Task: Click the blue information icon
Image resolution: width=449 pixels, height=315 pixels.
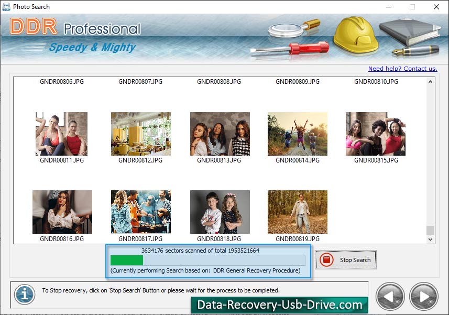Action: coord(25,295)
